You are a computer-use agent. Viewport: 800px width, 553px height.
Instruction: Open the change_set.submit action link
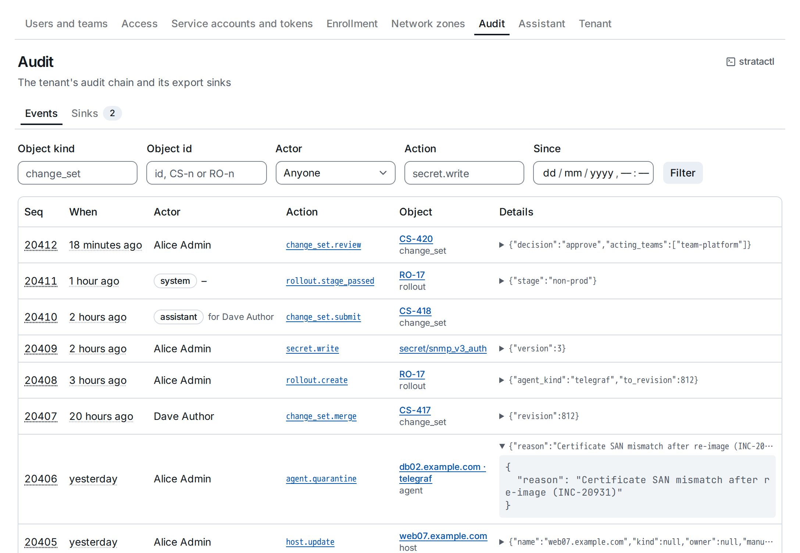click(324, 317)
